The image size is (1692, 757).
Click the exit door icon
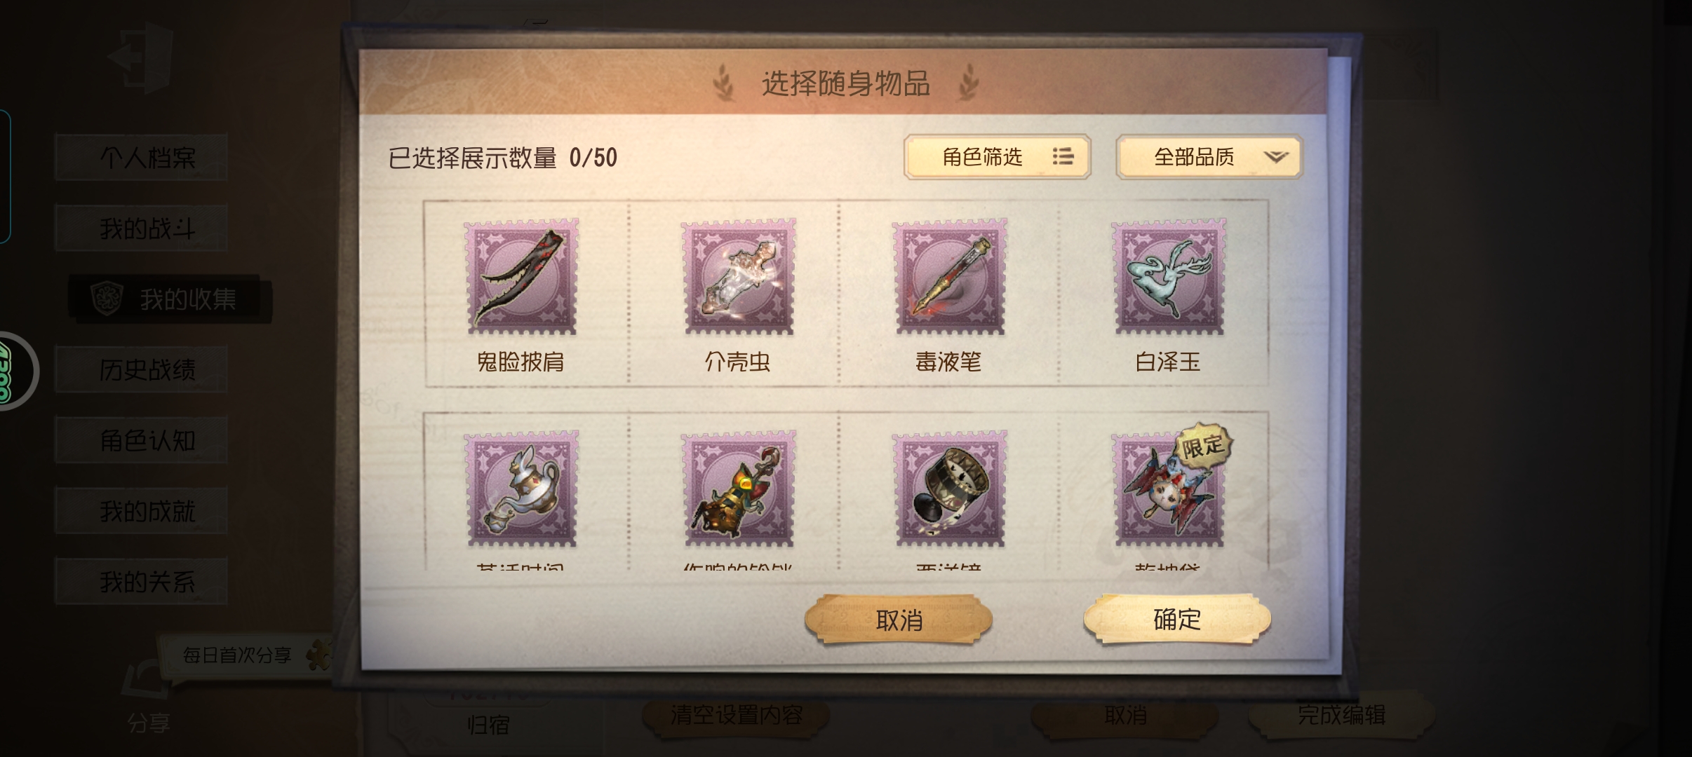tap(141, 59)
